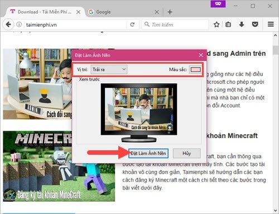Maximize the Firefox window

click(253, 6)
